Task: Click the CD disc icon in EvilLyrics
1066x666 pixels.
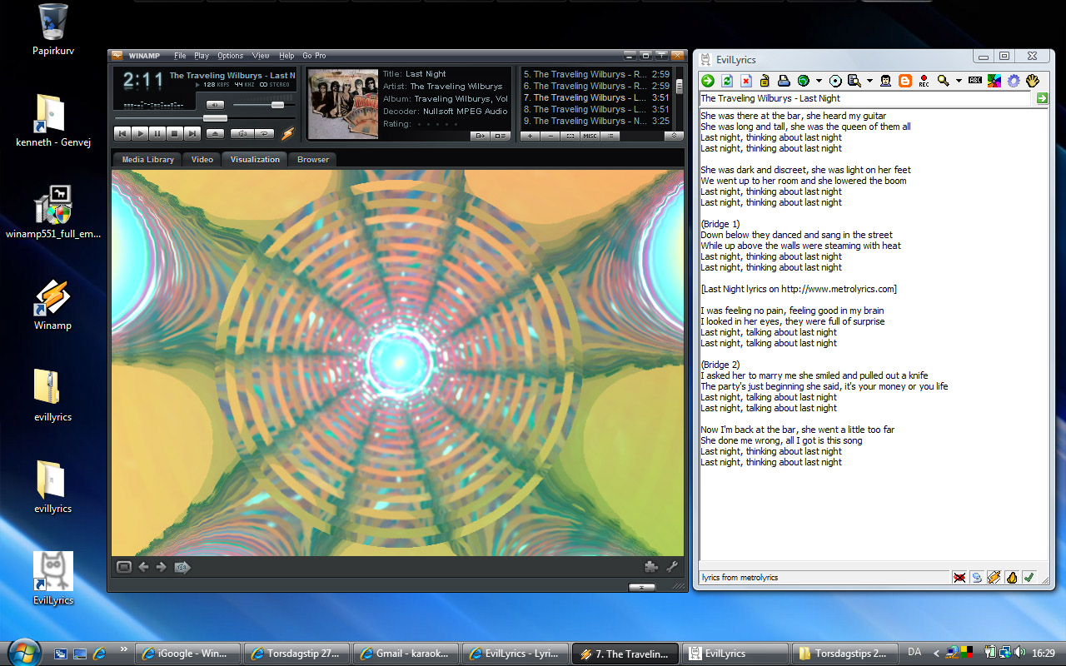Action: 835,81
